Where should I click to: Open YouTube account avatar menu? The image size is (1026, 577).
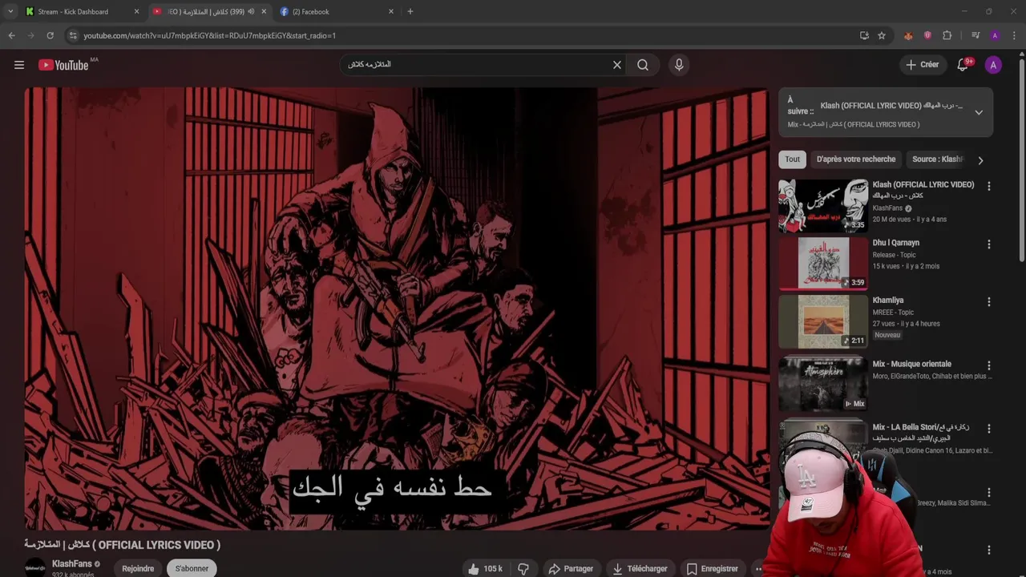993,65
